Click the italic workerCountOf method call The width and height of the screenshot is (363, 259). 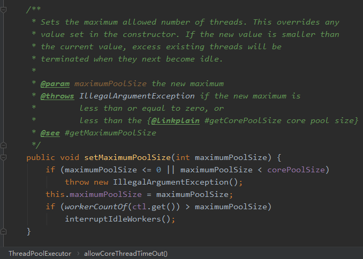(96, 207)
